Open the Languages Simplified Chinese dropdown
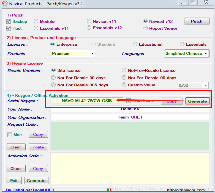 (187, 53)
